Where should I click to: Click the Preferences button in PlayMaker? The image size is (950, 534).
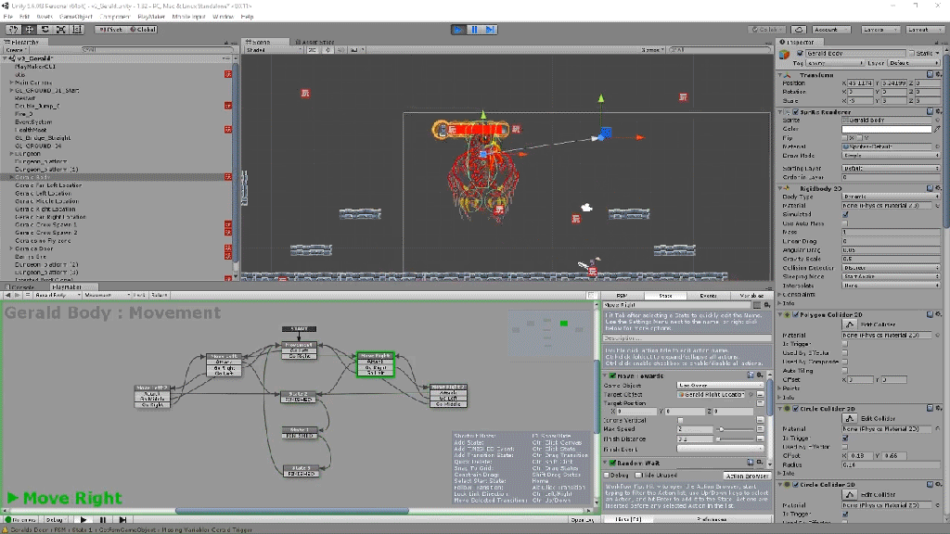[x=711, y=519]
